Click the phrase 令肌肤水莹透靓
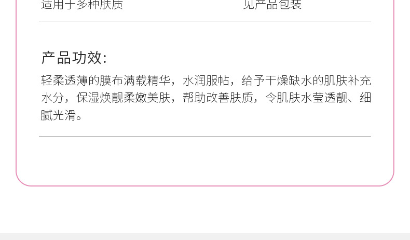This screenshot has height=240, width=410. [306, 98]
